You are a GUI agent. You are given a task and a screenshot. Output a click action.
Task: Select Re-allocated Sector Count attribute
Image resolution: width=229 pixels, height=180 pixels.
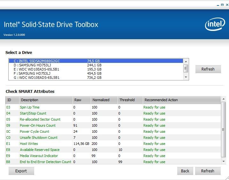click(113, 119)
